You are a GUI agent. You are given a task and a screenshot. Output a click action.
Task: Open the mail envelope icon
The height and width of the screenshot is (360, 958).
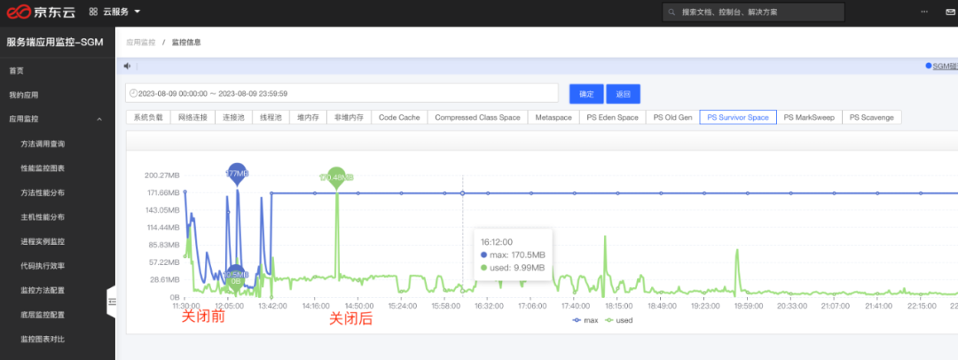[951, 12]
